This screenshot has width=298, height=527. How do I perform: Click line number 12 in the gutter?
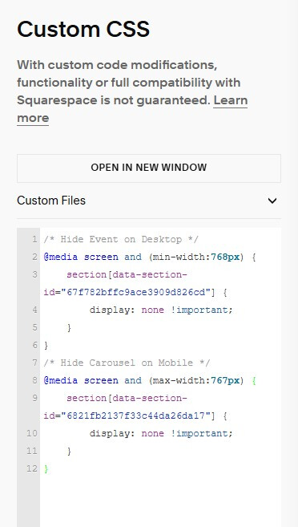coord(32,468)
